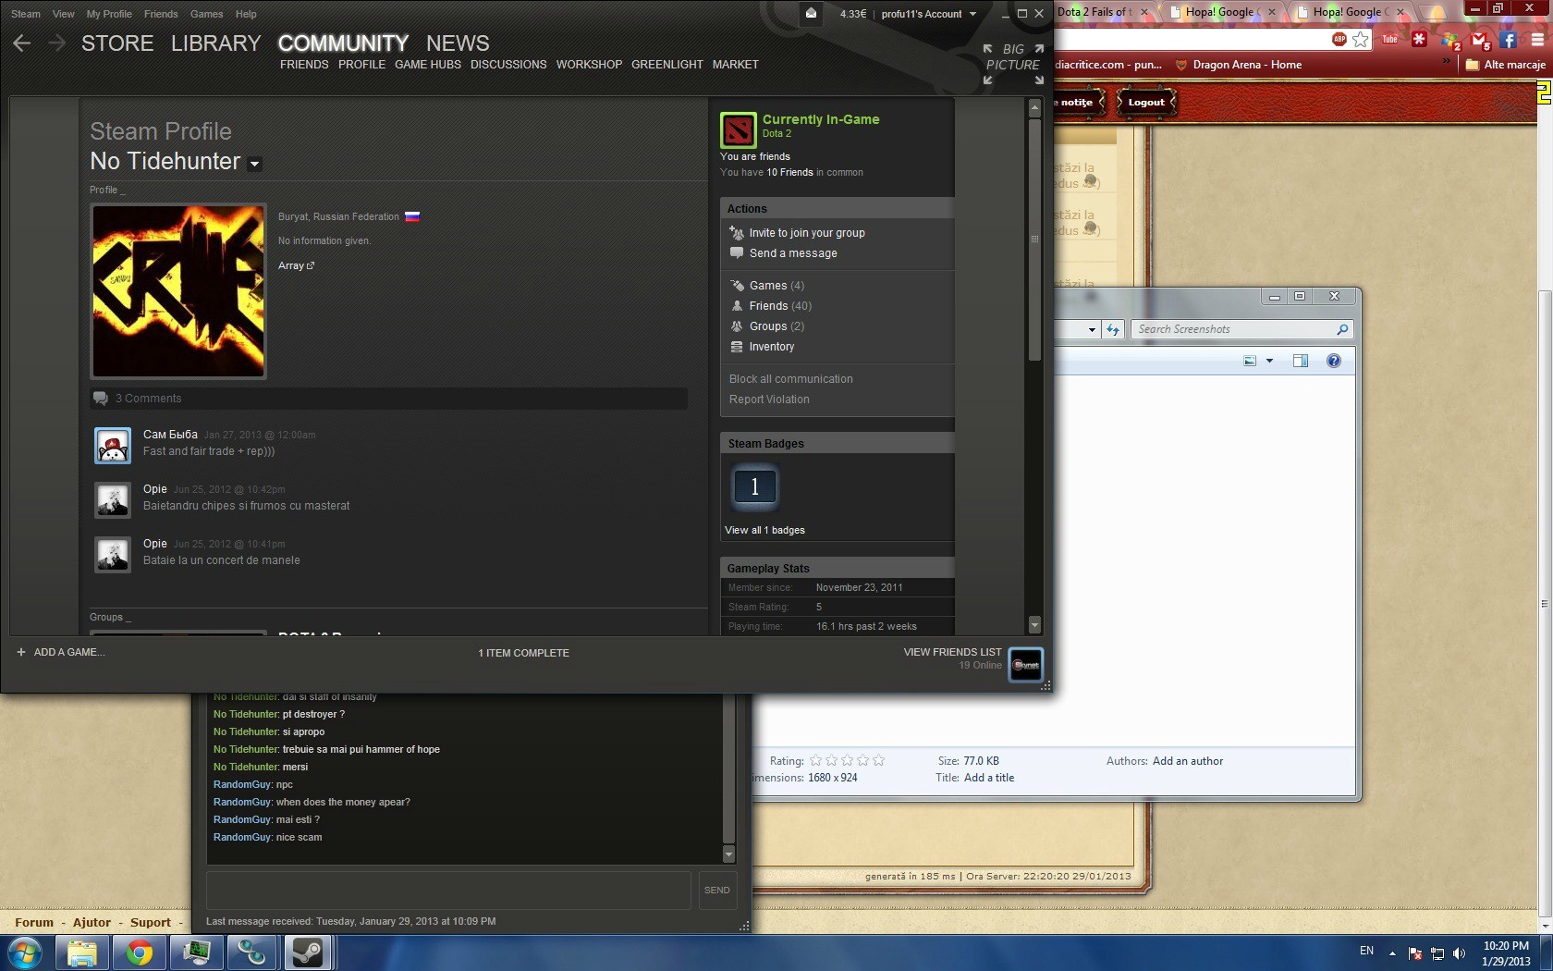Bookmark the page with Chrome's star icon
The width and height of the screenshot is (1553, 971).
(x=1361, y=39)
